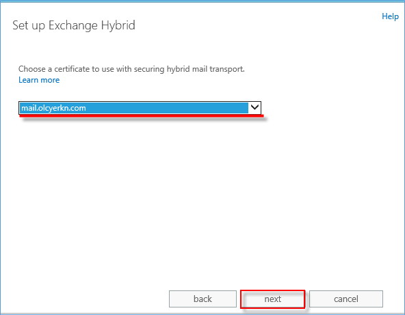Click next to continue hybrid setup
The height and width of the screenshot is (315, 405).
(273, 299)
